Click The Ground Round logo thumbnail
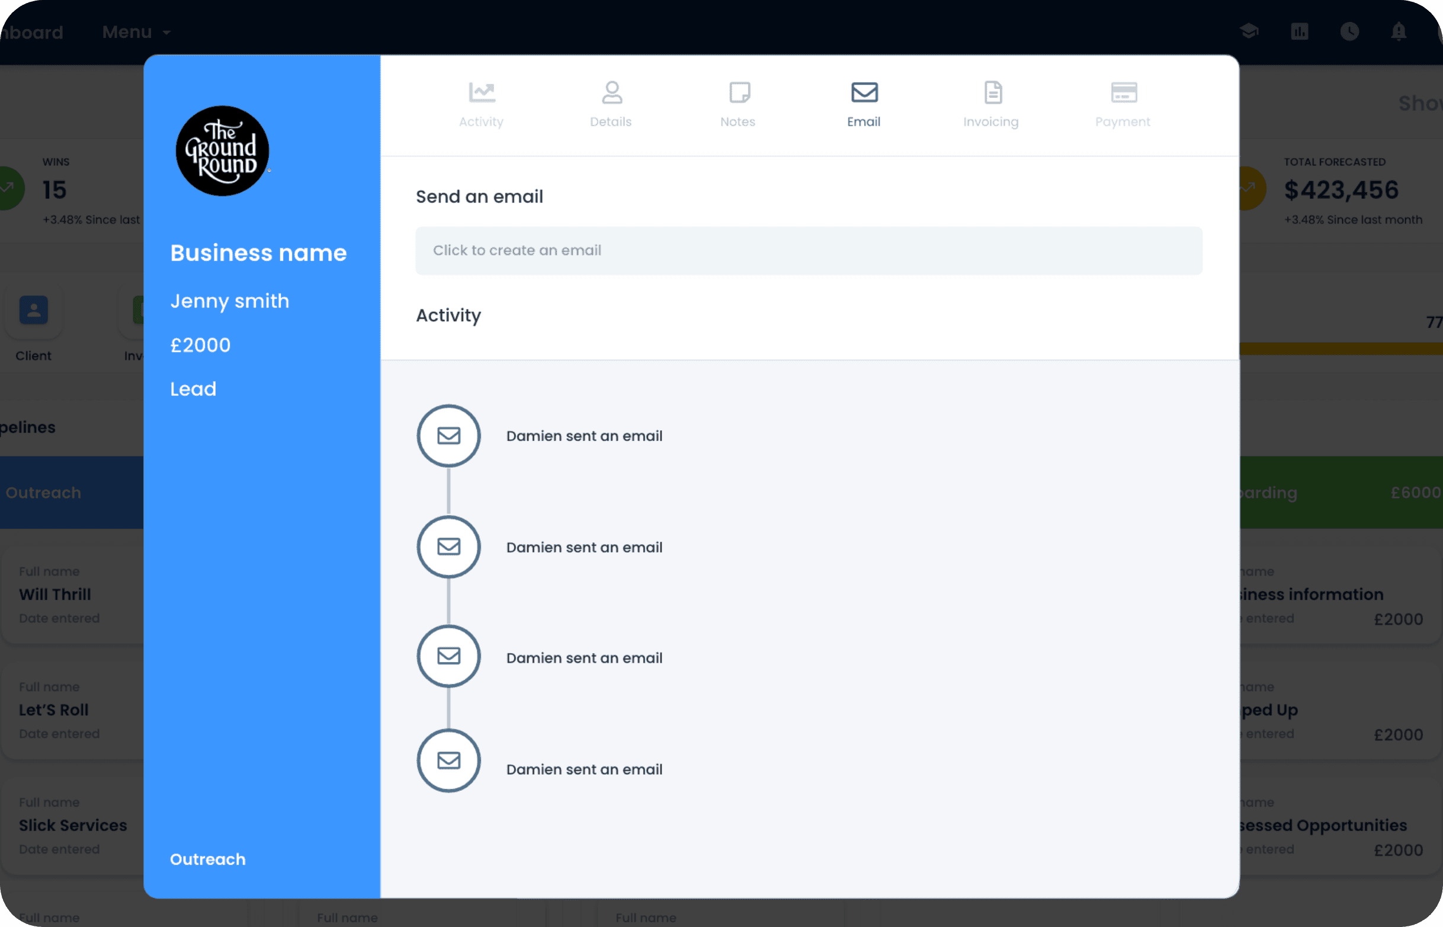The height and width of the screenshot is (927, 1443). point(222,151)
